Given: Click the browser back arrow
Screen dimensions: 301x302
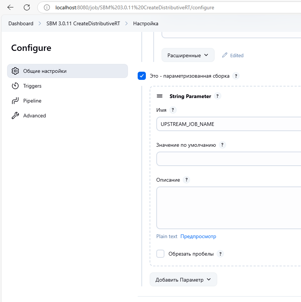Looking at the screenshot, I should 10,7.
